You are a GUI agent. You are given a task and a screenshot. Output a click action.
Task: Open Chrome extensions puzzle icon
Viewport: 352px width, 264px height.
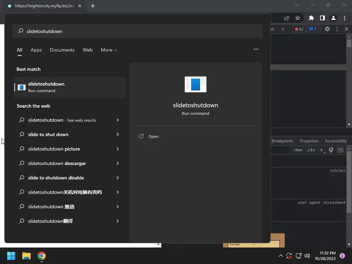pos(311,18)
